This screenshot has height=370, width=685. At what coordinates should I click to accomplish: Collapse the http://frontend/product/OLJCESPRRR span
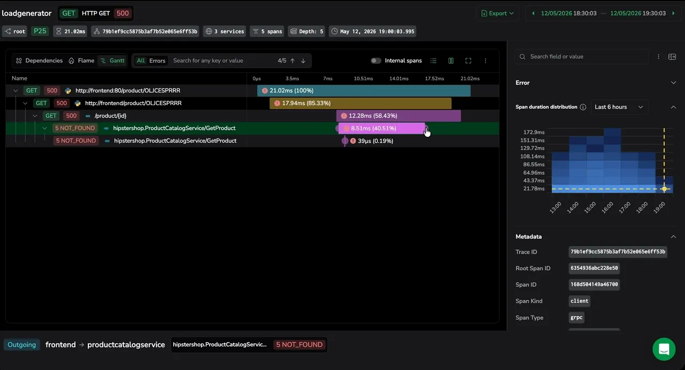(x=25, y=103)
